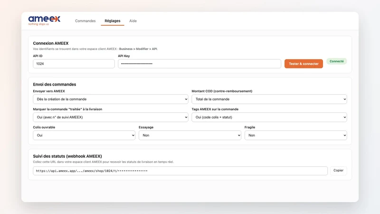Click the webhook URL field

pyautogui.click(x=180, y=171)
